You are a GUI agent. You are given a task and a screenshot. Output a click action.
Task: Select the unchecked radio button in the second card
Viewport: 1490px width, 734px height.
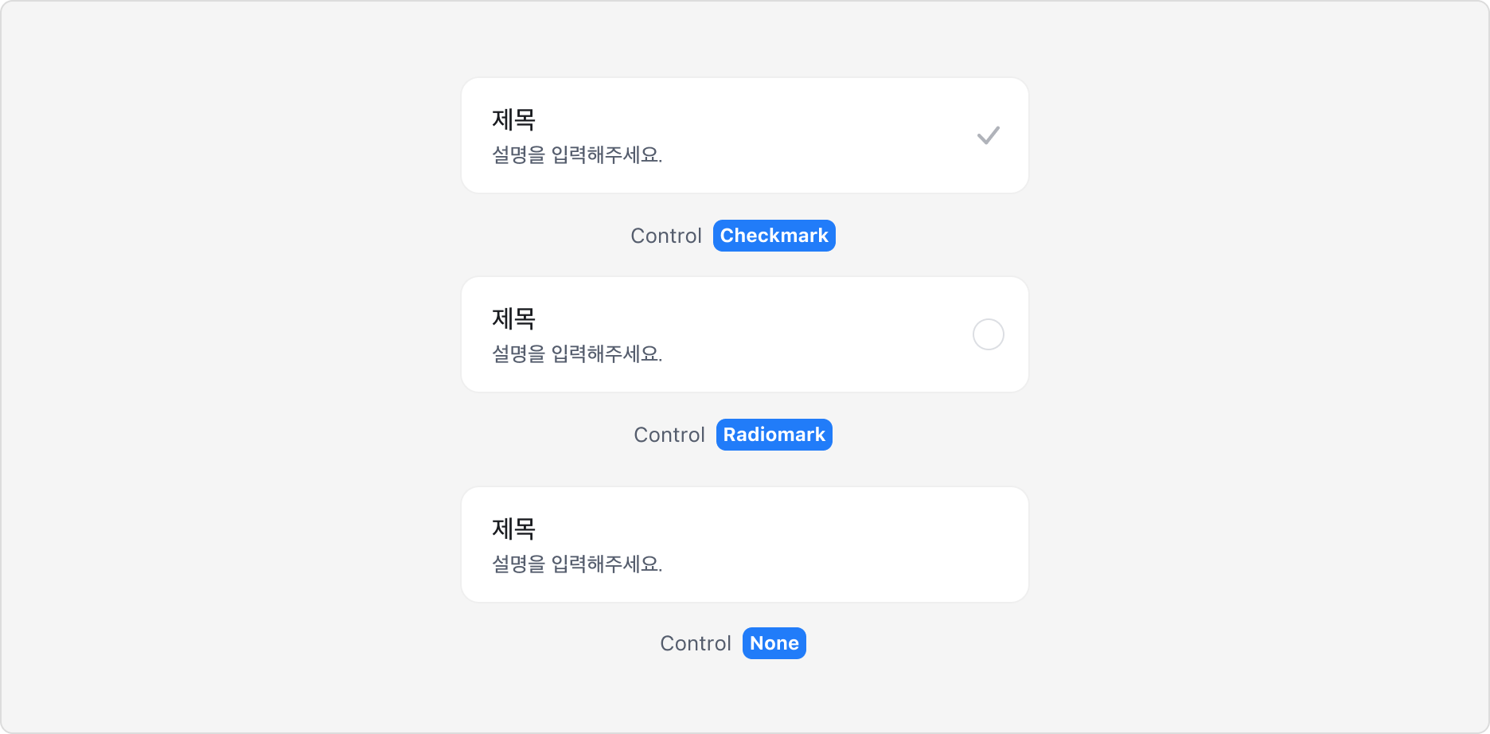click(988, 334)
